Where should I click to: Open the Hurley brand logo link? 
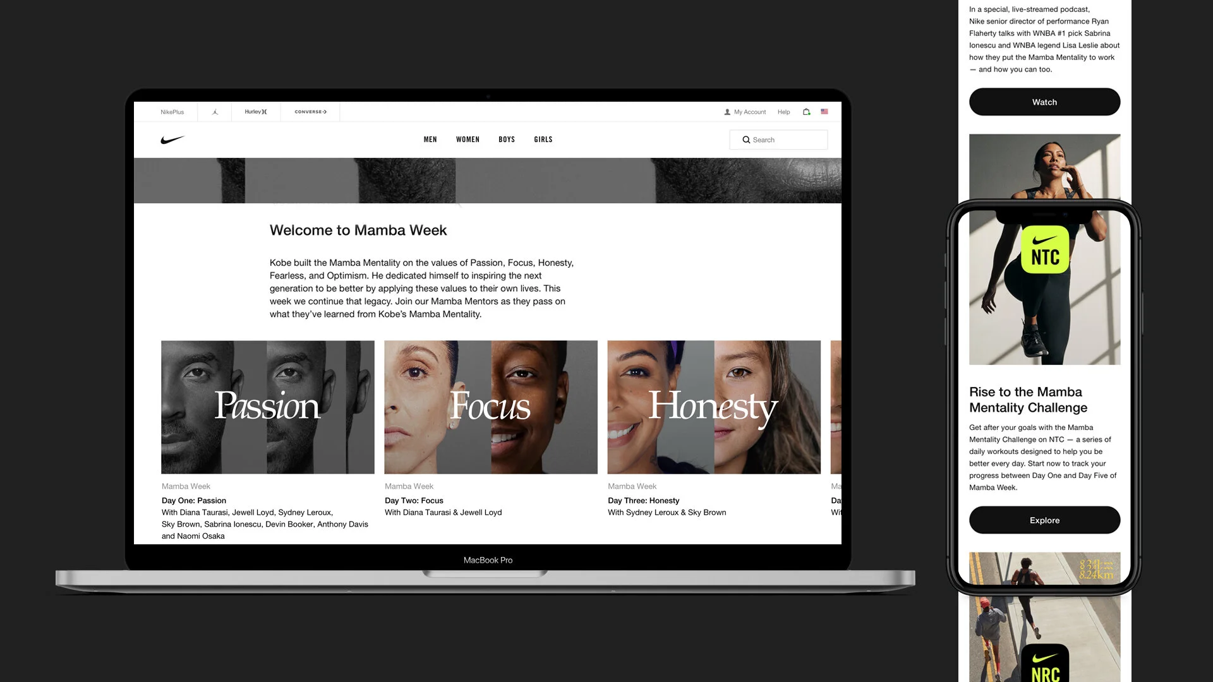(256, 112)
